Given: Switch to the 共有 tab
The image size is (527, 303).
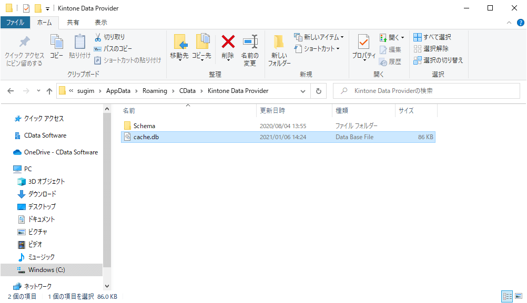Looking at the screenshot, I should coord(73,23).
